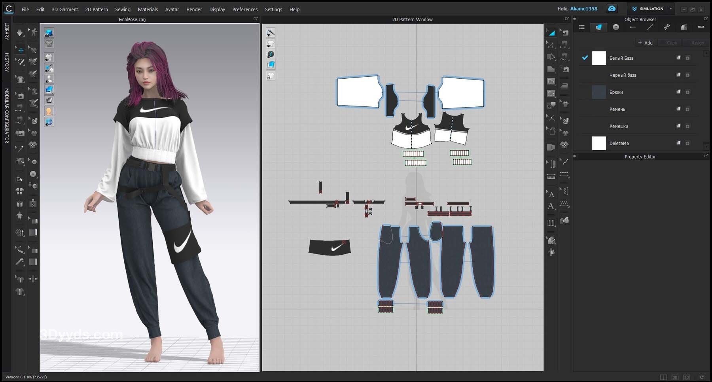The image size is (712, 382).
Task: Expand the HISTORY side panel
Action: 7,62
